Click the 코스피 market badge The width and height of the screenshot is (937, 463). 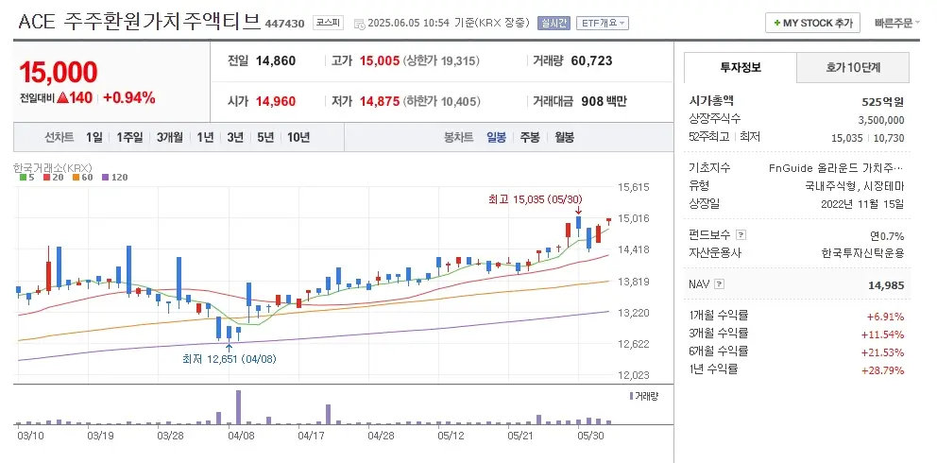tap(328, 23)
